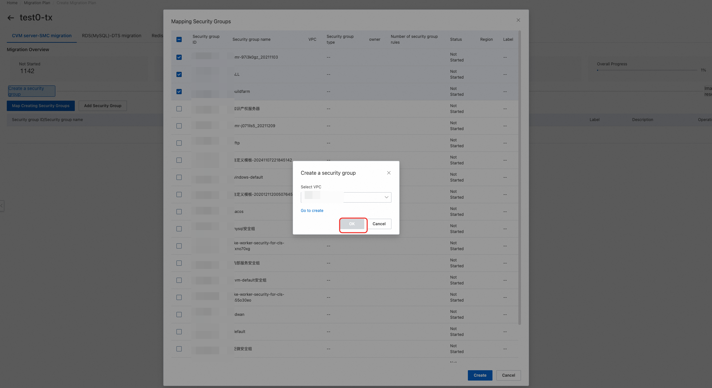Open RDS(MySQL)-DTS migration tab
This screenshot has height=388, width=712.
[111, 36]
